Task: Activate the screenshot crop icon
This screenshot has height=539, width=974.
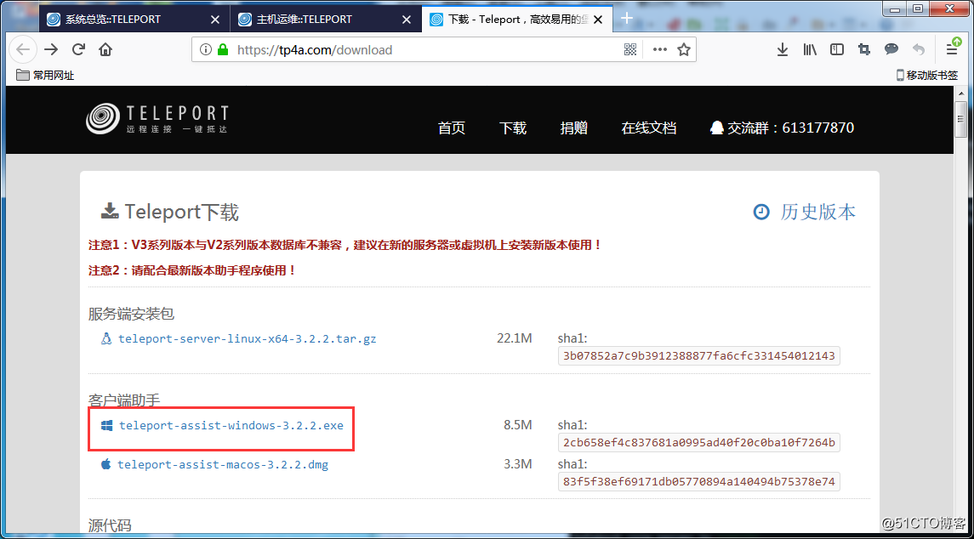Action: point(864,49)
